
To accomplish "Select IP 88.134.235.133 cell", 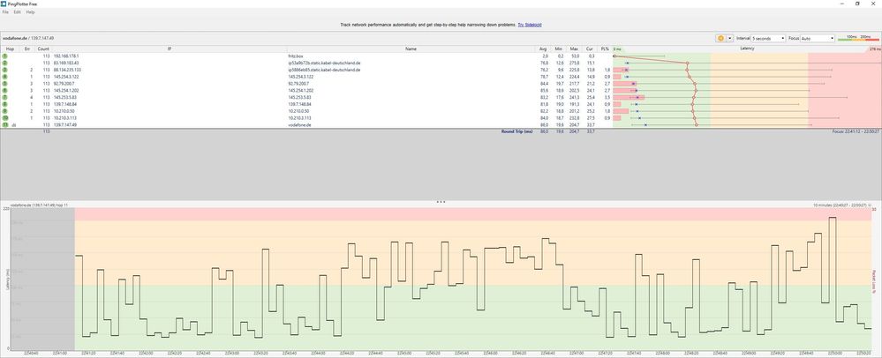I will tap(67, 70).
